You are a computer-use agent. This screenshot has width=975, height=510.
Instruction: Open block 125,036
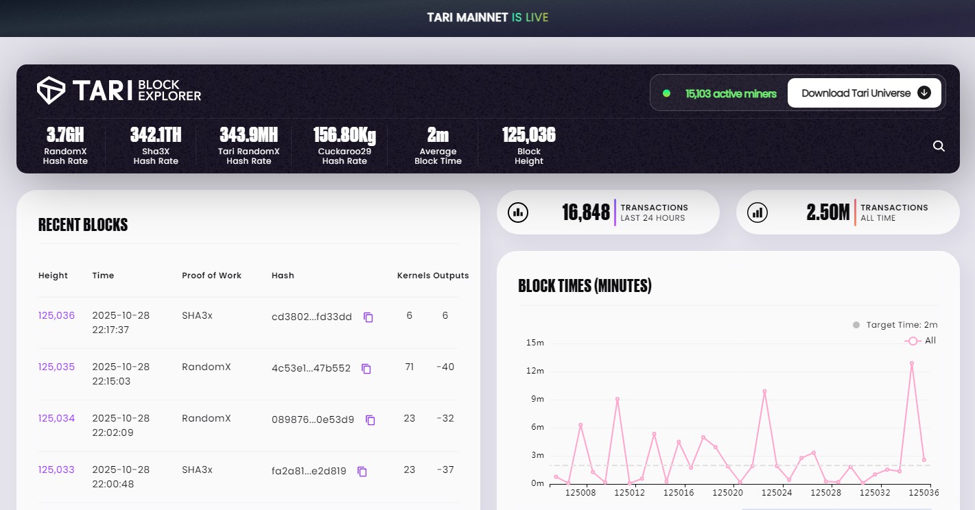click(56, 315)
